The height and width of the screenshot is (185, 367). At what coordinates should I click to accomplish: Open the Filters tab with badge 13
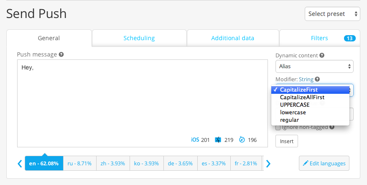click(320, 38)
